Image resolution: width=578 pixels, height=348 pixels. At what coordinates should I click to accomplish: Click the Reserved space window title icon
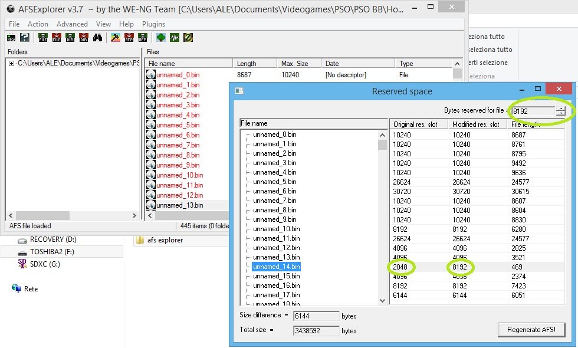point(239,91)
